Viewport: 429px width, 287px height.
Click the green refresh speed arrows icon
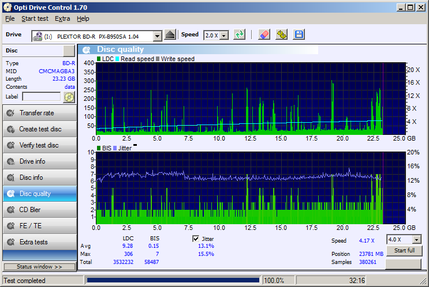240,35
